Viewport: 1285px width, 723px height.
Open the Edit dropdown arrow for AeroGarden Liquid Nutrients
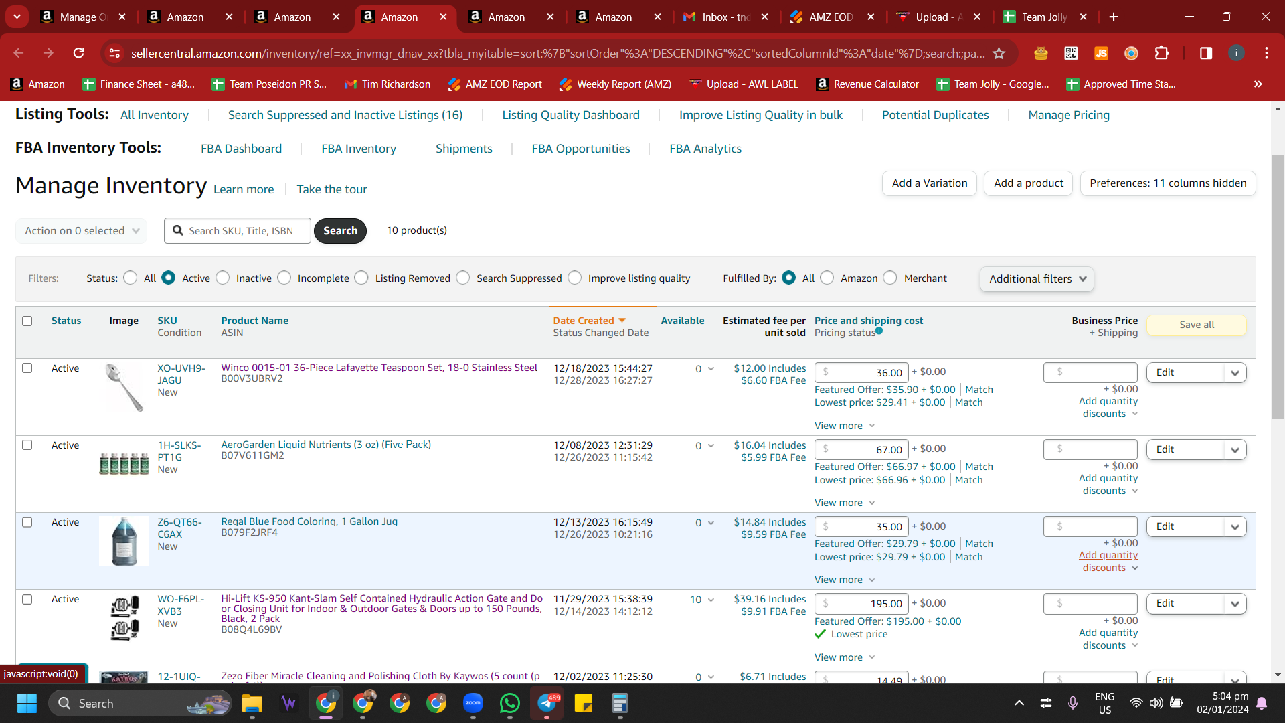[1235, 450]
